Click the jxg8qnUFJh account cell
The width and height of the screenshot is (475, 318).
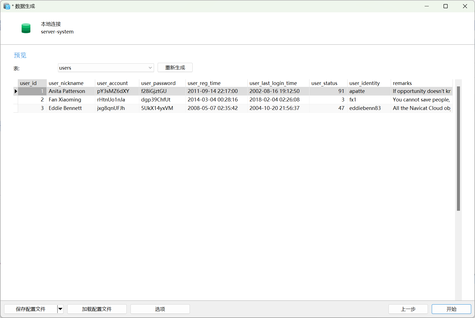pyautogui.click(x=117, y=108)
